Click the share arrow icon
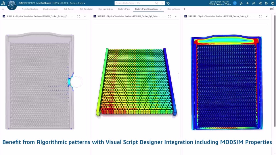 tap(254, 3)
